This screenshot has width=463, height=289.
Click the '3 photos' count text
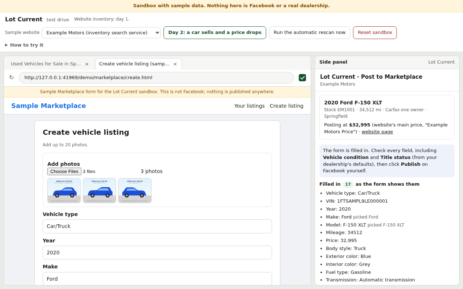coord(152,172)
